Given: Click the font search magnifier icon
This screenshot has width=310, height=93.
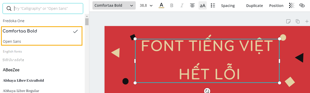Looking at the screenshot, I should pyautogui.click(x=9, y=9).
